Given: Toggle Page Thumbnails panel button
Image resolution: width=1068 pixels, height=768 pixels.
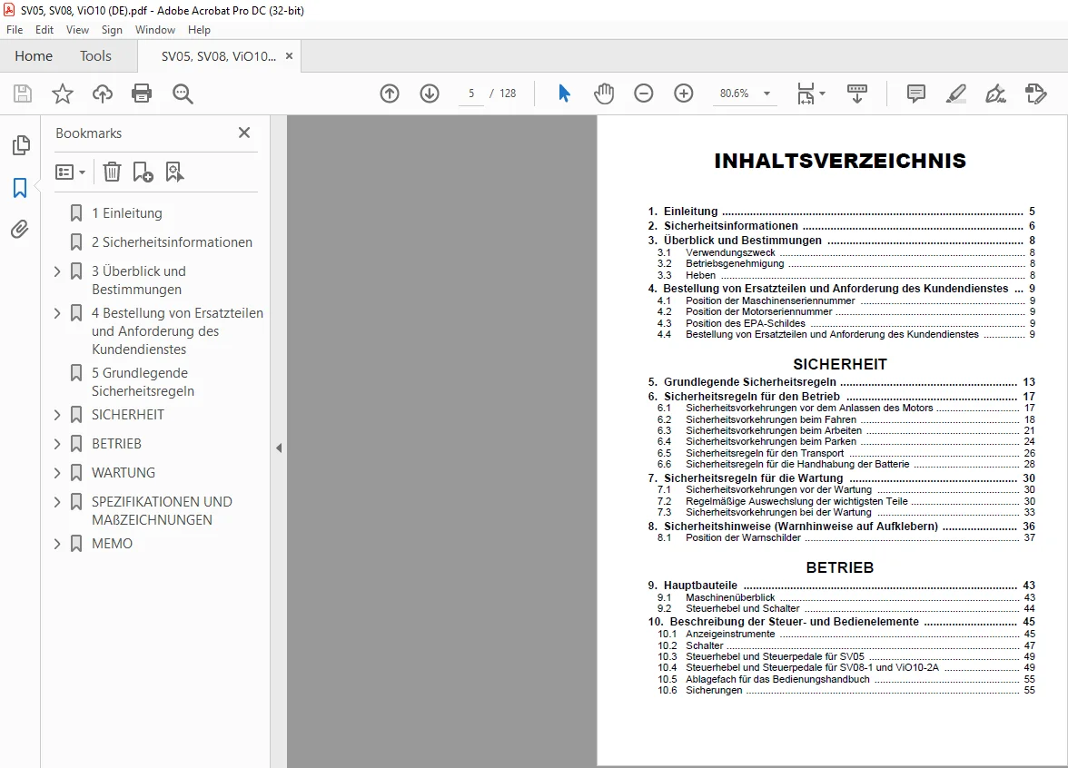Looking at the screenshot, I should click(21, 144).
